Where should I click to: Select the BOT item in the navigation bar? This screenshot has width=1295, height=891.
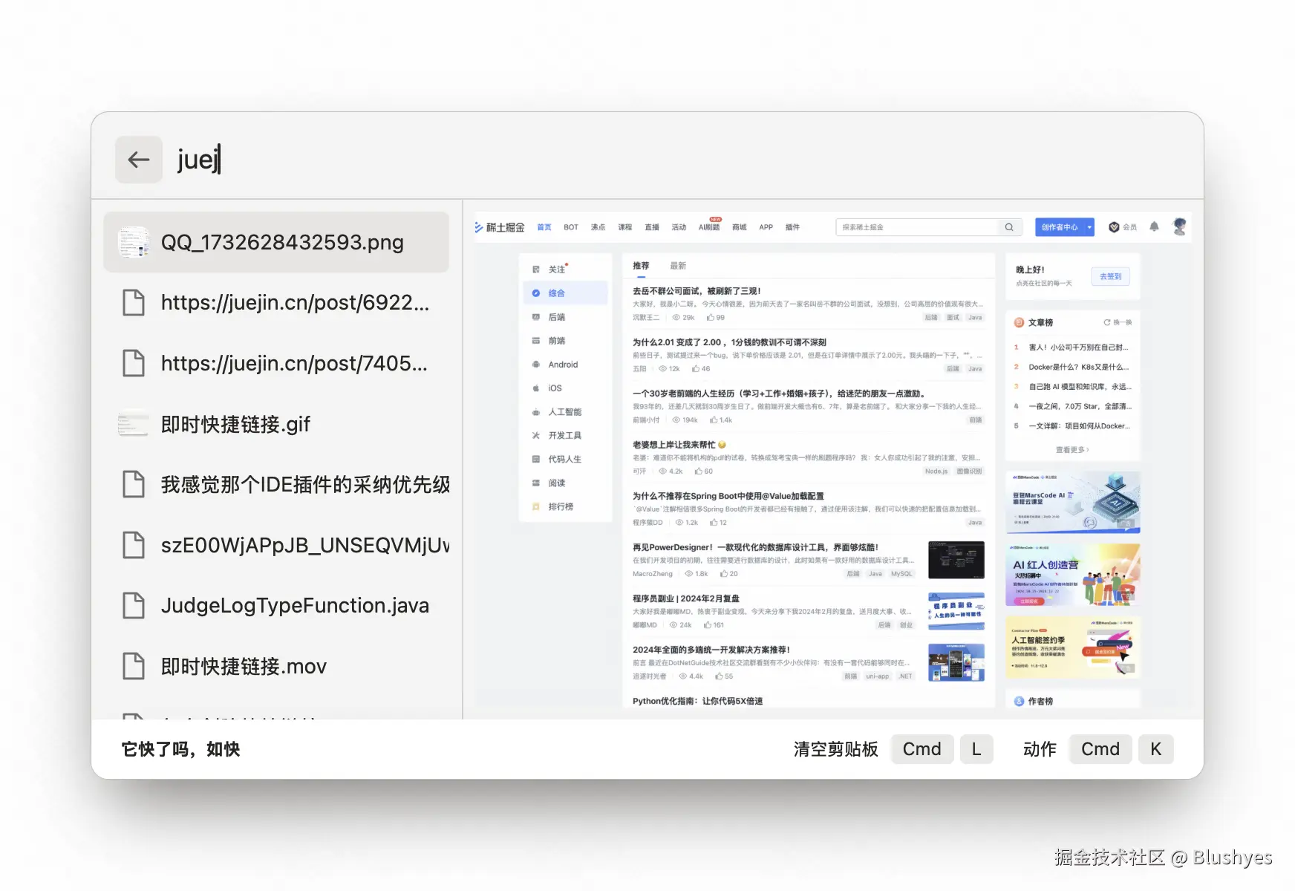pos(570,226)
